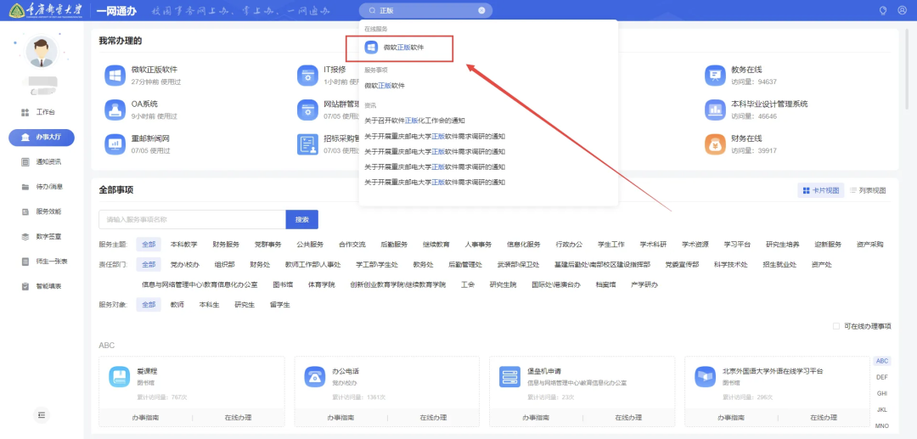Open the 教务在线 icon
The width and height of the screenshot is (917, 439).
(x=715, y=76)
